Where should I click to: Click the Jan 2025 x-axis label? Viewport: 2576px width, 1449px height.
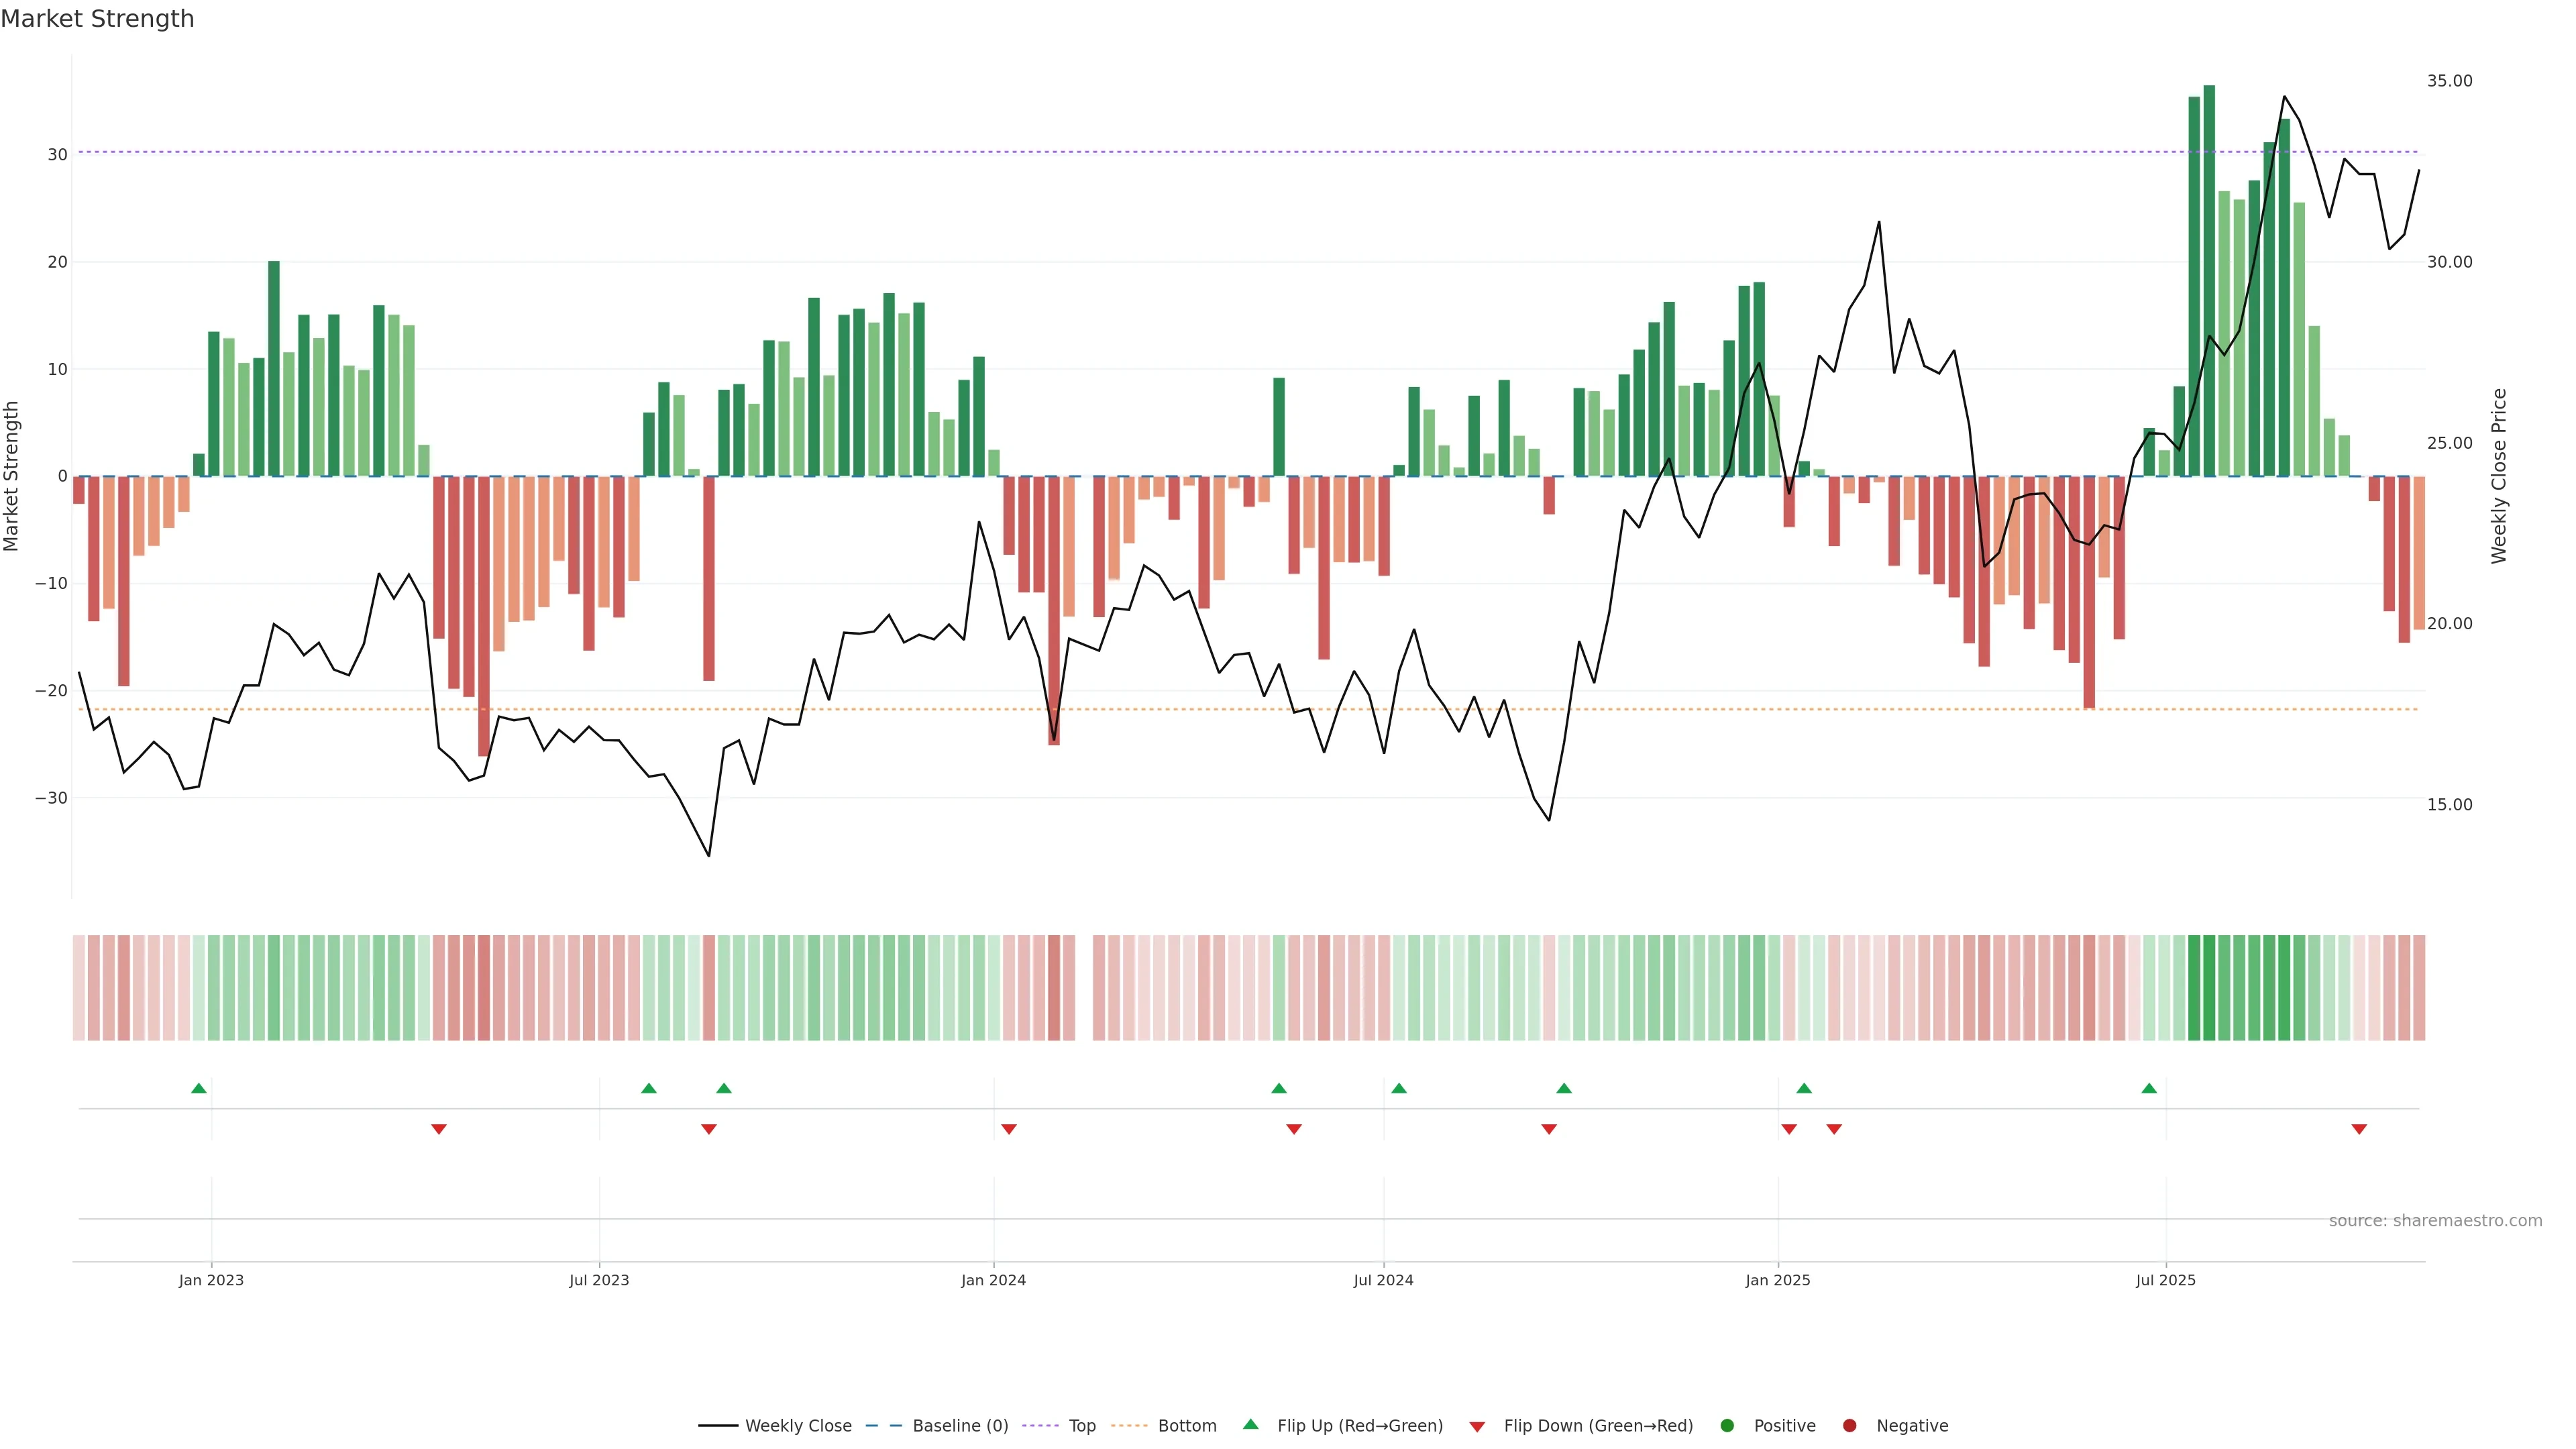coord(1778,1280)
